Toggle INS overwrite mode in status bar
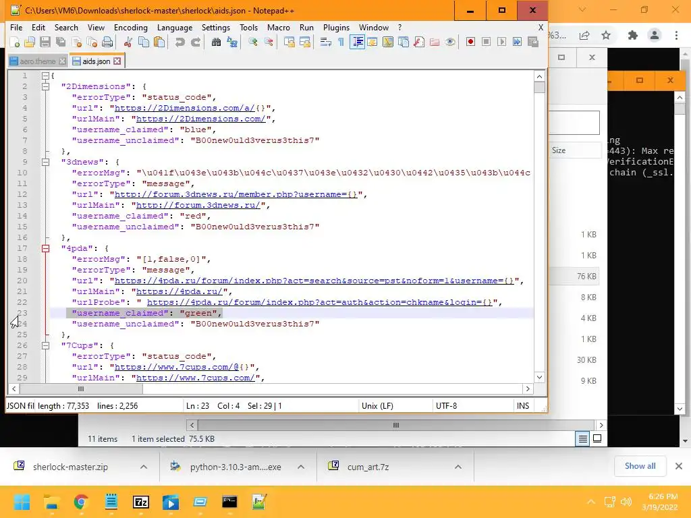 tap(523, 405)
